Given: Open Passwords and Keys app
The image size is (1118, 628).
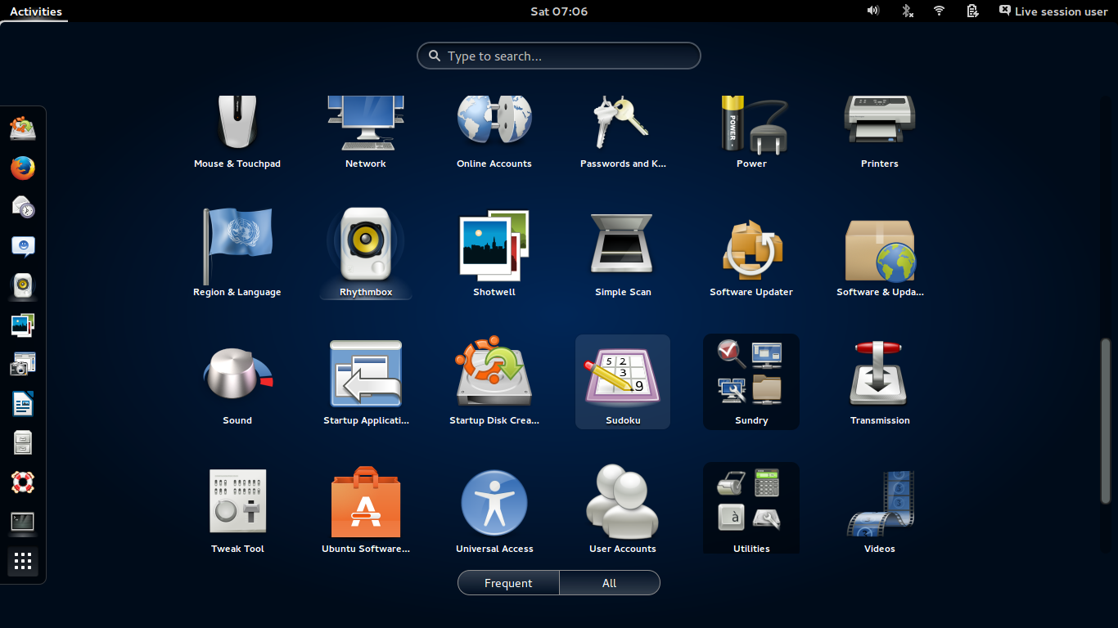Looking at the screenshot, I should coord(623,131).
